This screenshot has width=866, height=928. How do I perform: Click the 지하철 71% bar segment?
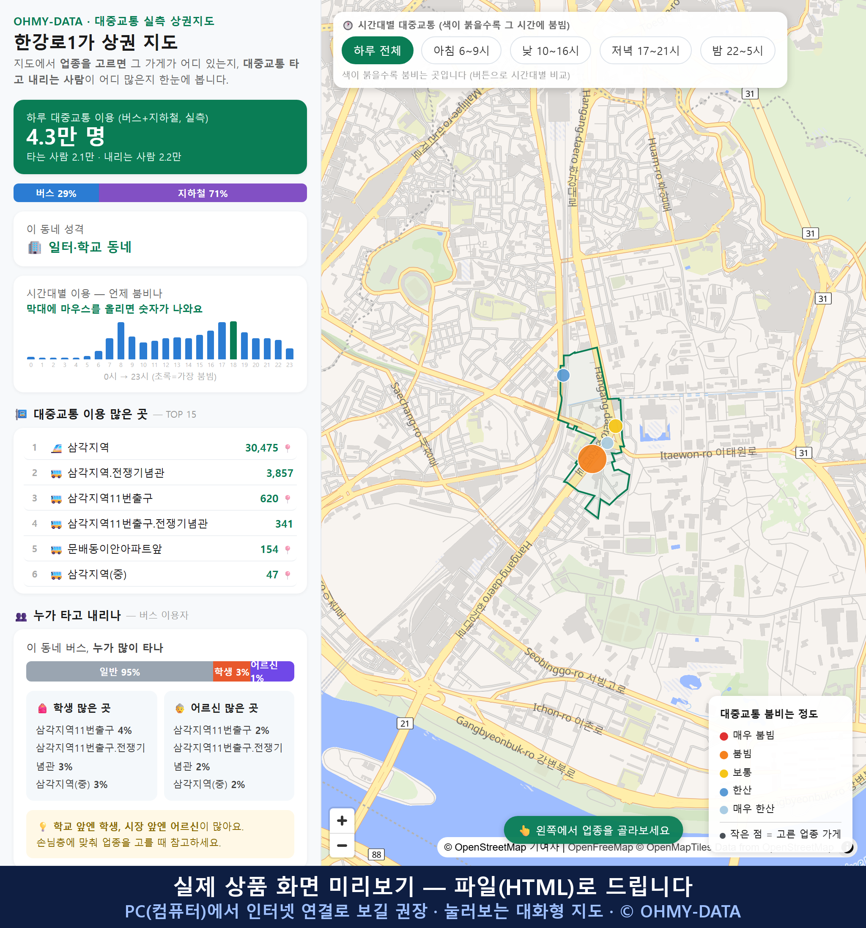click(x=203, y=193)
